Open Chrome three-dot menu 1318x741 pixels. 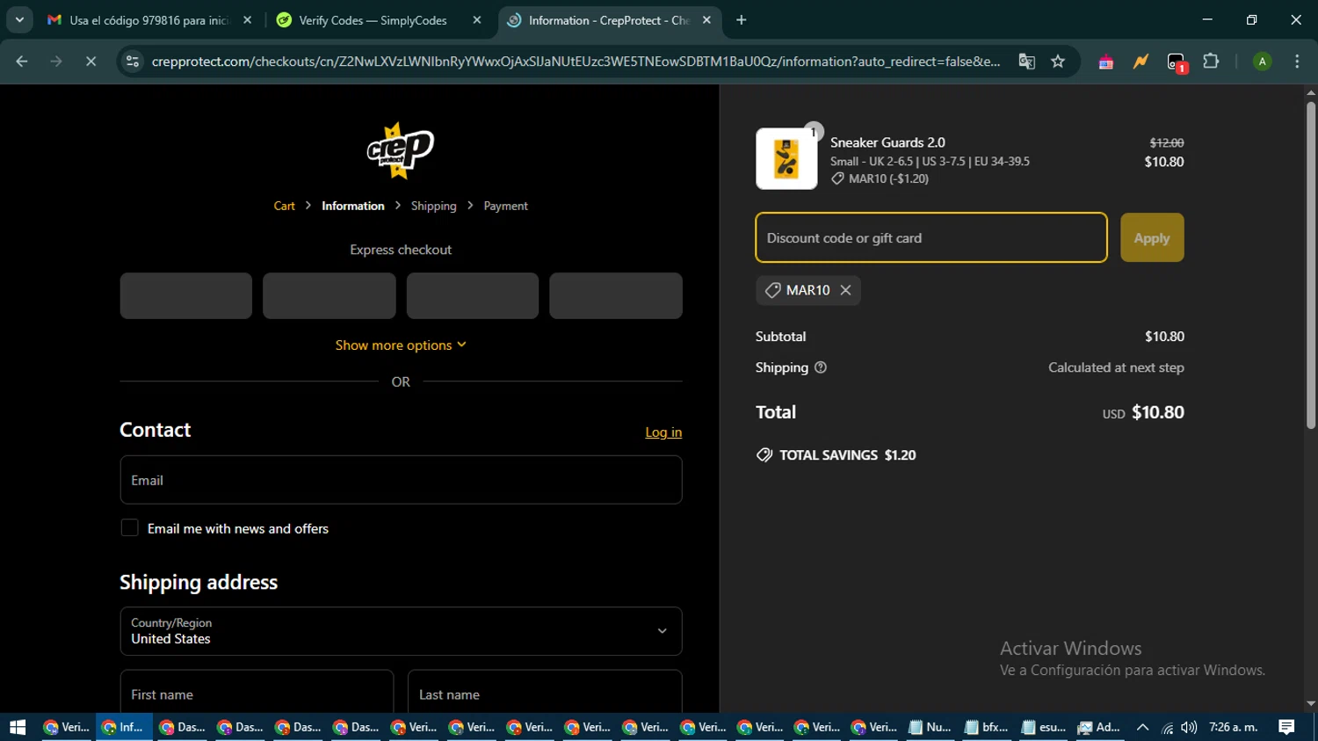[x=1297, y=62]
